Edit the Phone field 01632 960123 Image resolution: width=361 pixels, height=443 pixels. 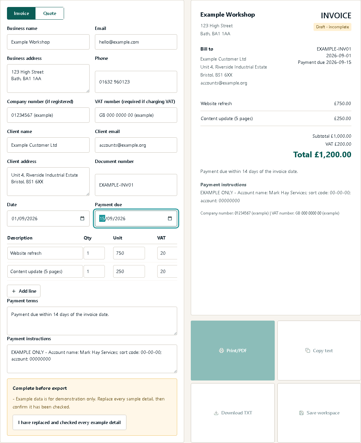pos(136,82)
